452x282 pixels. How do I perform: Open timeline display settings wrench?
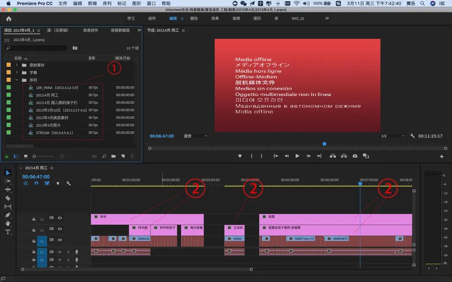pyautogui.click(x=68, y=183)
